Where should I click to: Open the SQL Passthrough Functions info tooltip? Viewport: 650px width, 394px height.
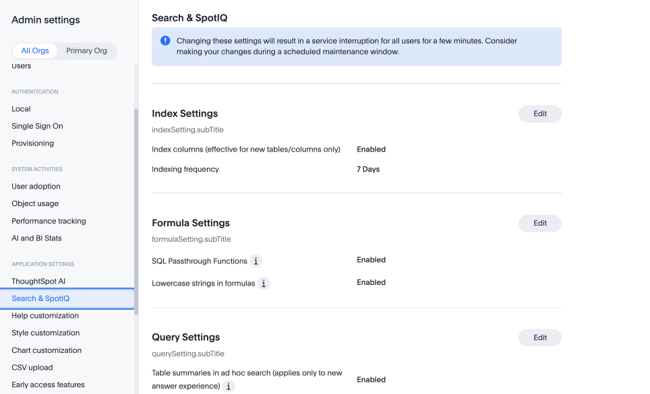(256, 261)
